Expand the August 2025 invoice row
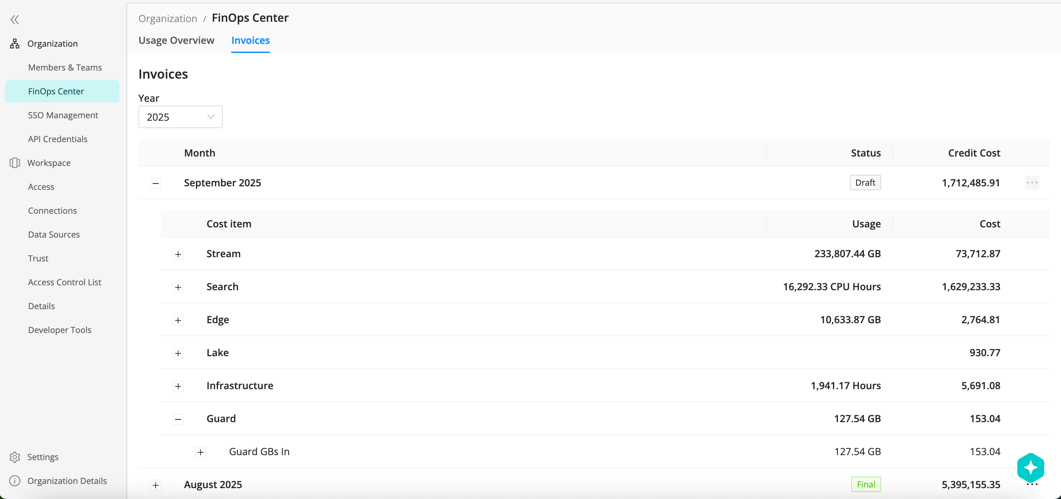The height and width of the screenshot is (499, 1061). pos(156,485)
